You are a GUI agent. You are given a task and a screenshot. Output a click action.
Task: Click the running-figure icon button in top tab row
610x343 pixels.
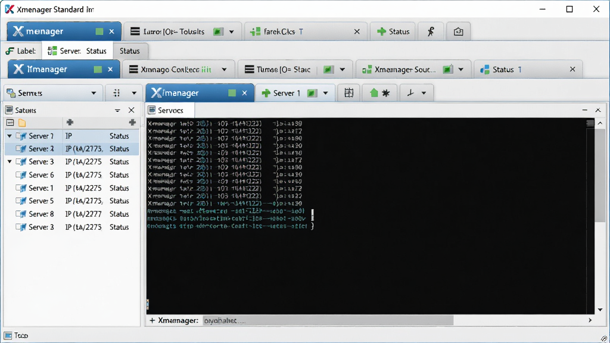431,32
